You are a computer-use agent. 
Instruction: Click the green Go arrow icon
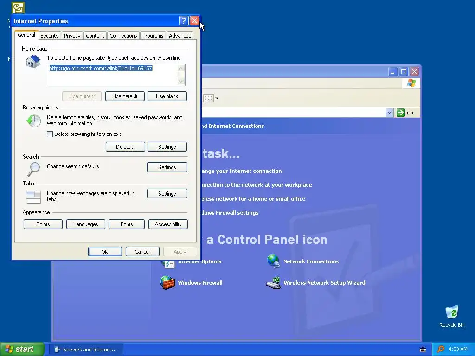click(x=400, y=113)
